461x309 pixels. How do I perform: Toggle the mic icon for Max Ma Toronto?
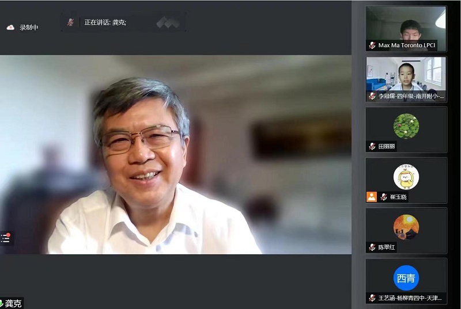[372, 45]
